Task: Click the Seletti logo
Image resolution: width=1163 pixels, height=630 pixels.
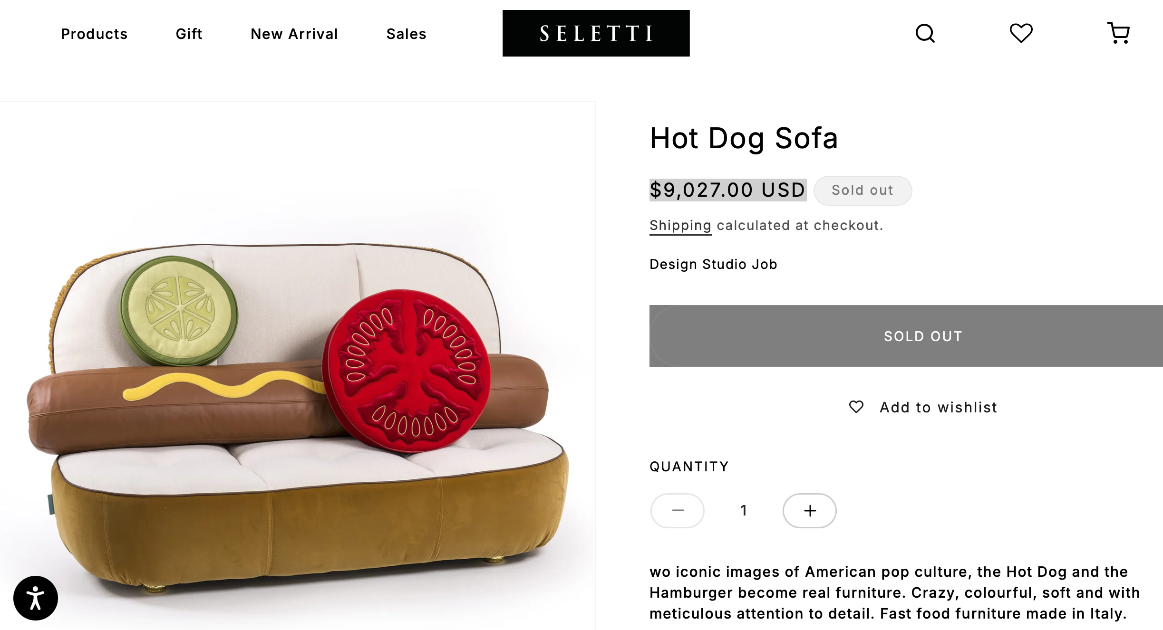Action: click(596, 33)
